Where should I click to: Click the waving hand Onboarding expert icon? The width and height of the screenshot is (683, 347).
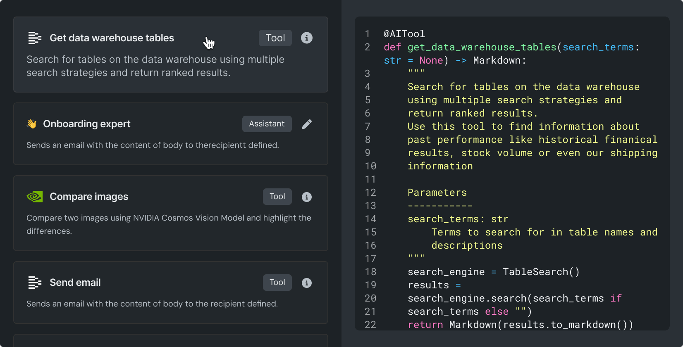[x=32, y=124]
